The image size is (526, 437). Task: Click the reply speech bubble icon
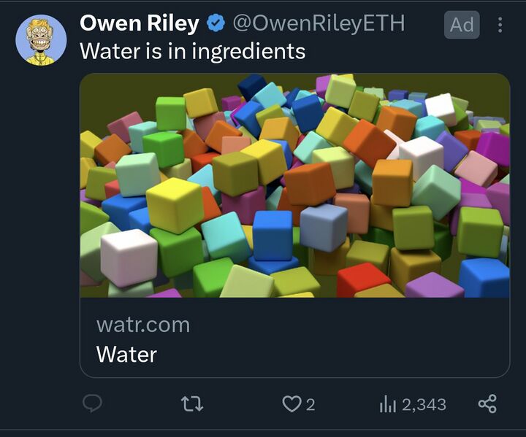tap(93, 403)
